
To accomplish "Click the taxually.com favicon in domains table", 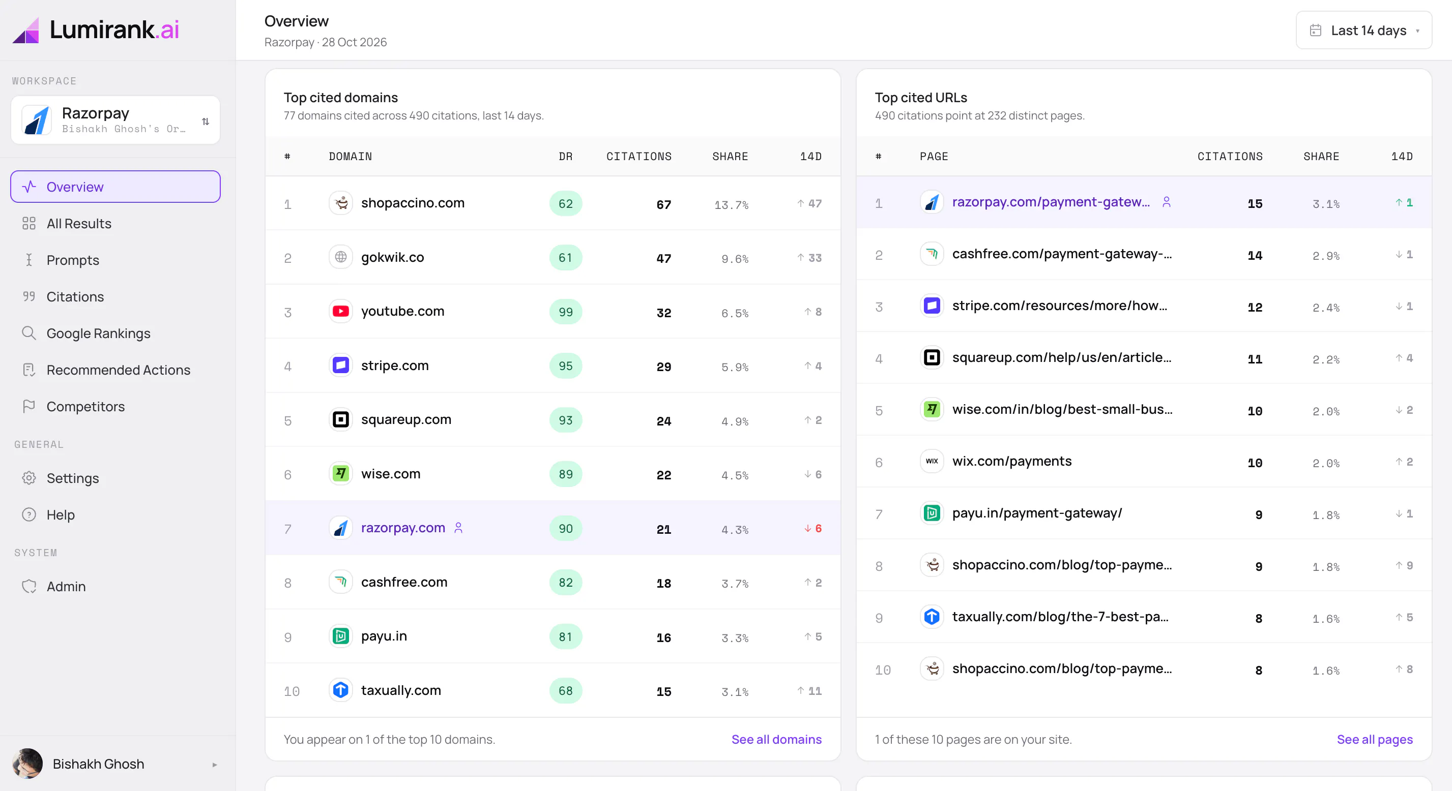I will click(x=341, y=690).
